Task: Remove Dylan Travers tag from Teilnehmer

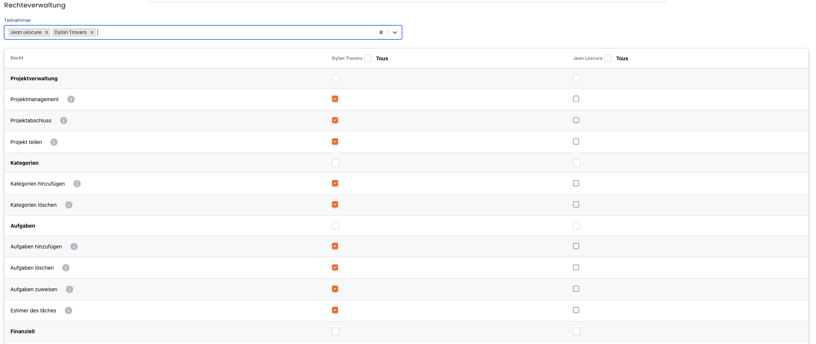Action: tap(92, 32)
